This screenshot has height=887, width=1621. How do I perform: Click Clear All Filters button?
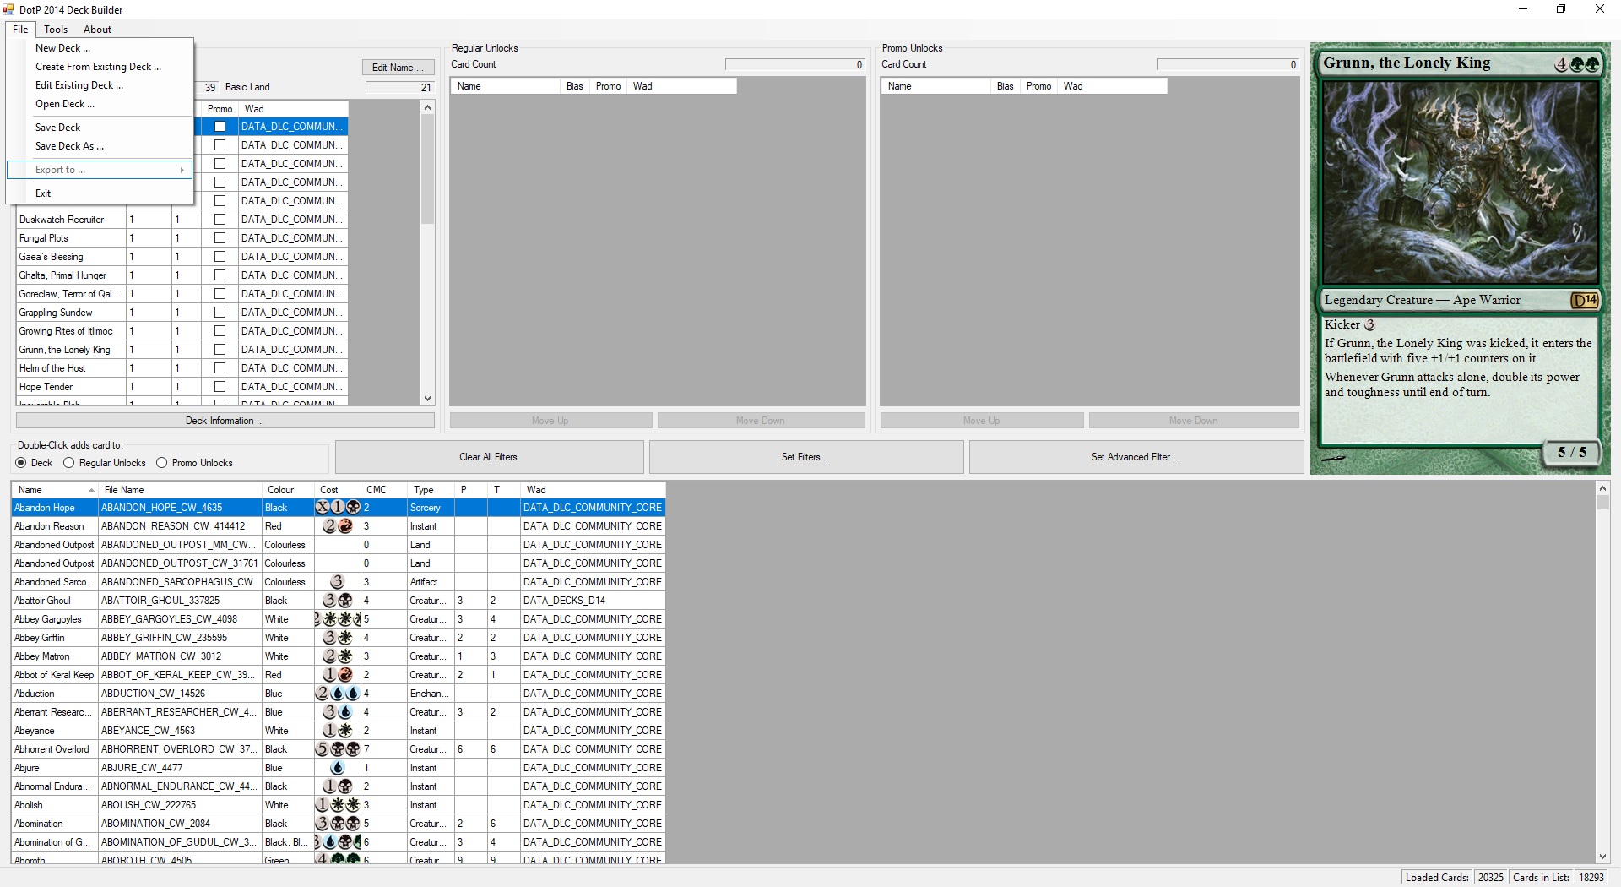tap(489, 457)
